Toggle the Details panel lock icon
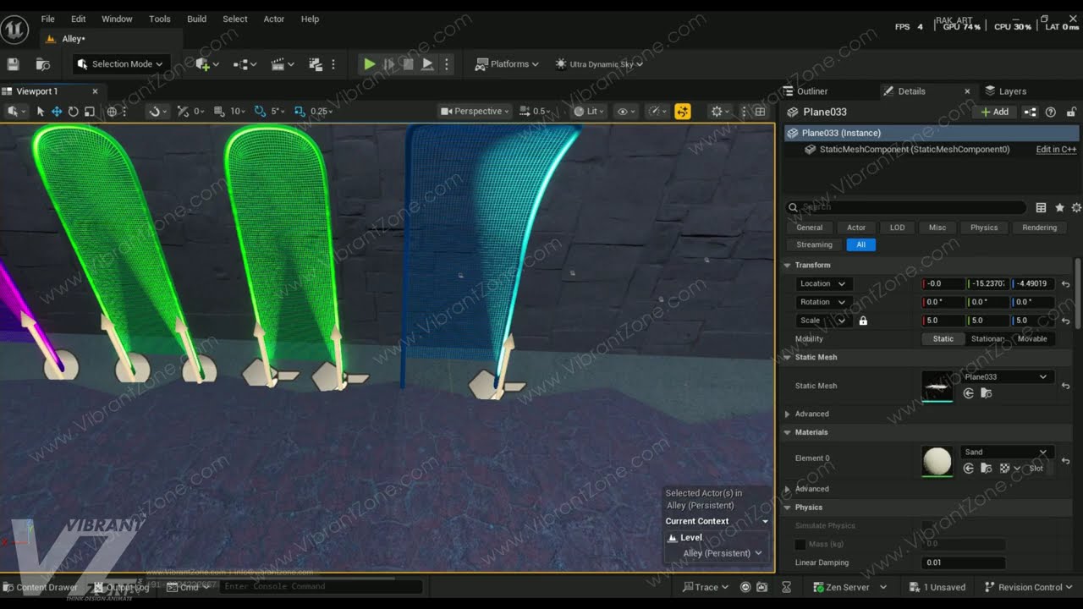This screenshot has width=1083, height=609. [1071, 112]
